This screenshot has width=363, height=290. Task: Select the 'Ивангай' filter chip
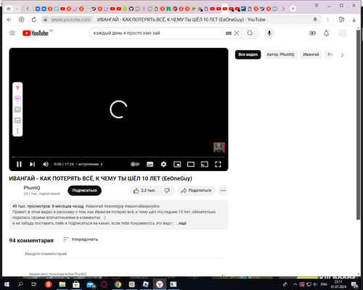click(x=311, y=54)
